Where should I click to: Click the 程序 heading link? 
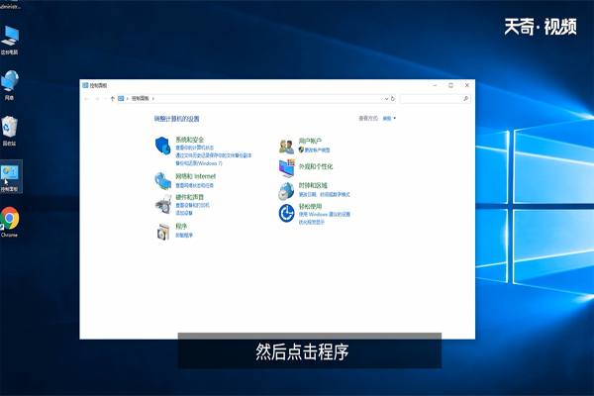[181, 227]
